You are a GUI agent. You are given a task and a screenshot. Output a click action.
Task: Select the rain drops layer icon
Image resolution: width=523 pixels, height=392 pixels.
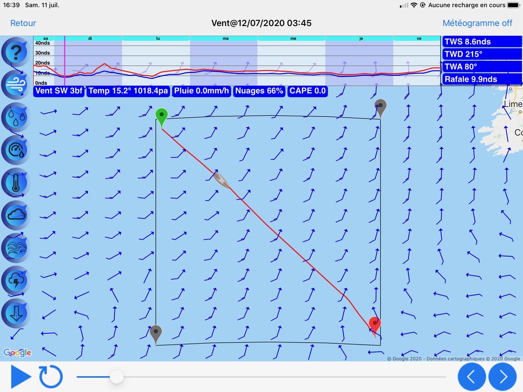pyautogui.click(x=15, y=117)
